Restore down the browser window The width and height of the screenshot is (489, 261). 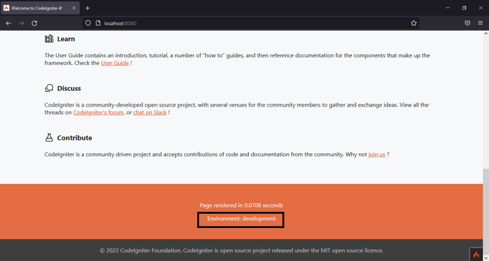tap(464, 8)
